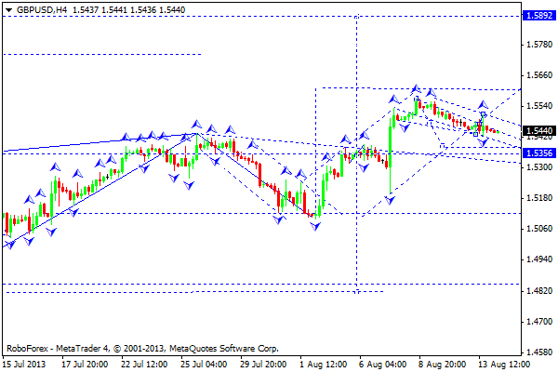Click the 8 Aug 20:00 time label
The image size is (558, 372).
coord(440,365)
